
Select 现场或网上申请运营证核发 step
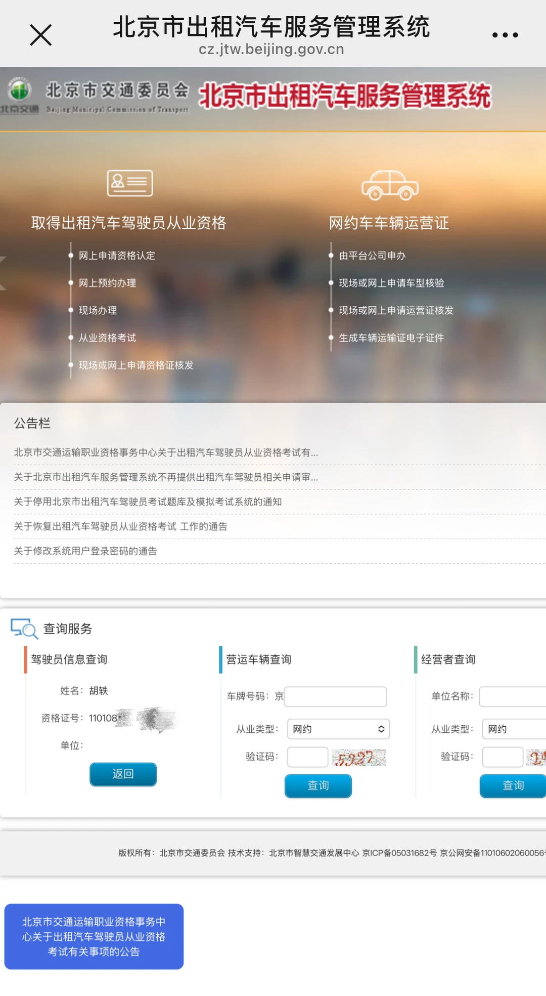(x=396, y=310)
